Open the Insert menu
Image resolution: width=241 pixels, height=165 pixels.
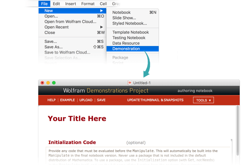70,4
